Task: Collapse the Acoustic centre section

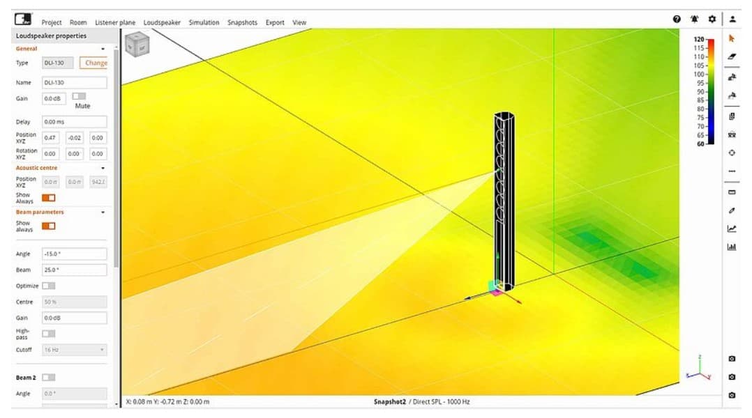Action: click(103, 168)
